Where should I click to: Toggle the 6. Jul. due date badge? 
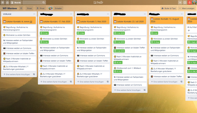click(x=154, y=33)
